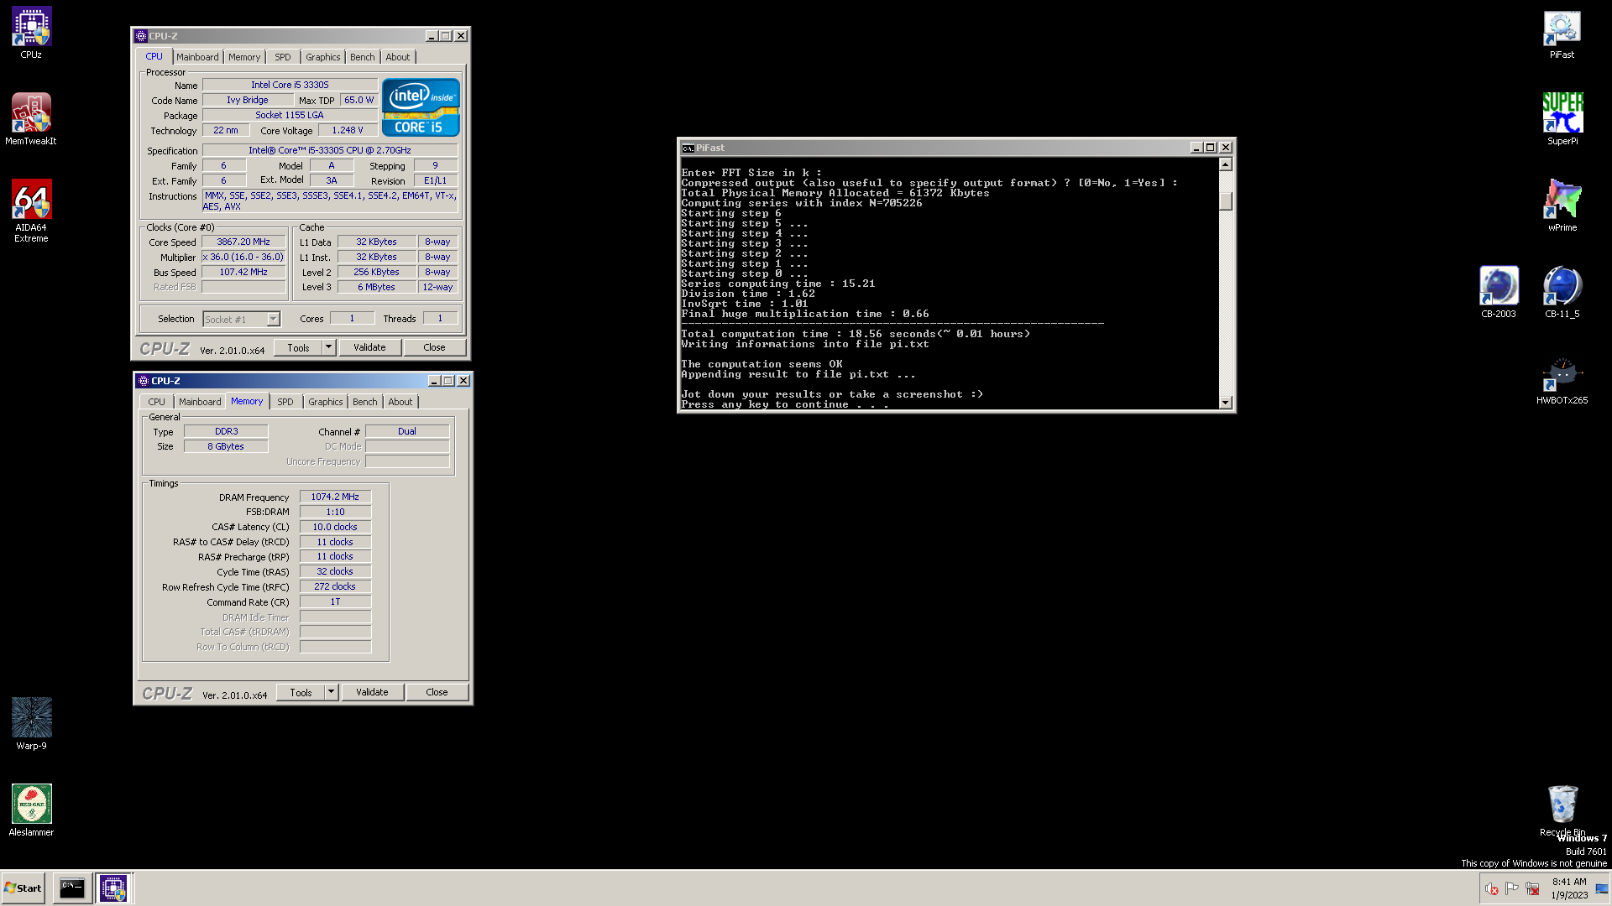Image resolution: width=1612 pixels, height=906 pixels.
Task: Click the DRAM Frequency value 1074.2 MHz
Action: (x=335, y=497)
